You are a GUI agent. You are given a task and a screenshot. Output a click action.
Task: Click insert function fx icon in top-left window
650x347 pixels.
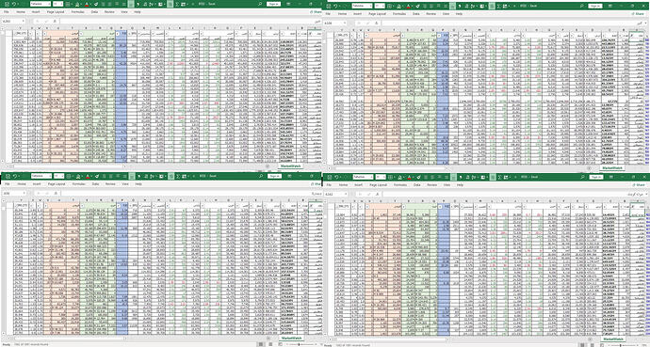(55, 21)
